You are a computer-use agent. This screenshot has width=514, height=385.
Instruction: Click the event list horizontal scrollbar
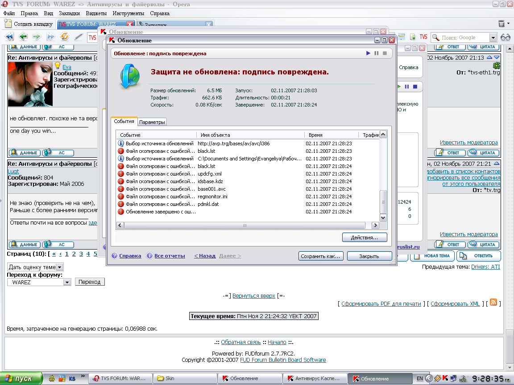click(248, 225)
